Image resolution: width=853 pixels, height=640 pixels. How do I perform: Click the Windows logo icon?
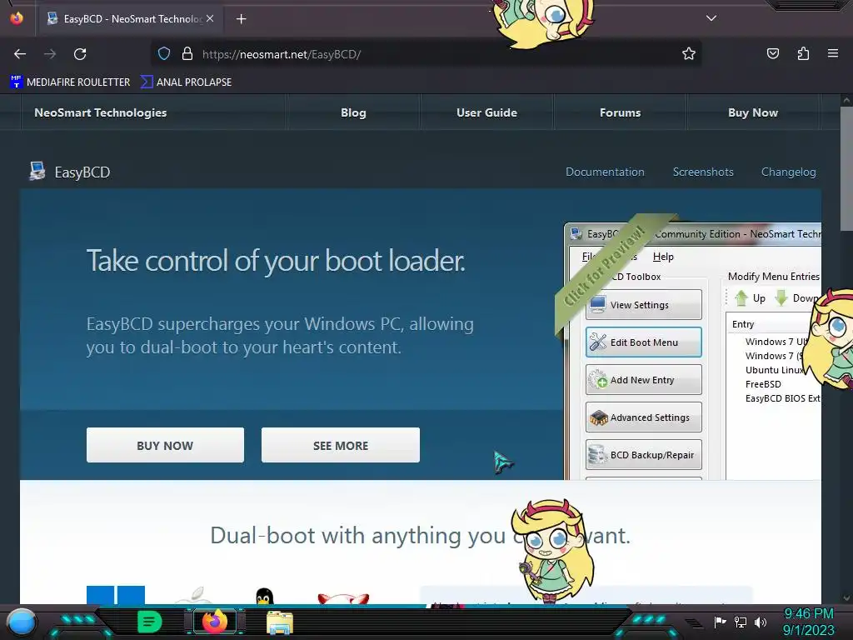(116, 595)
